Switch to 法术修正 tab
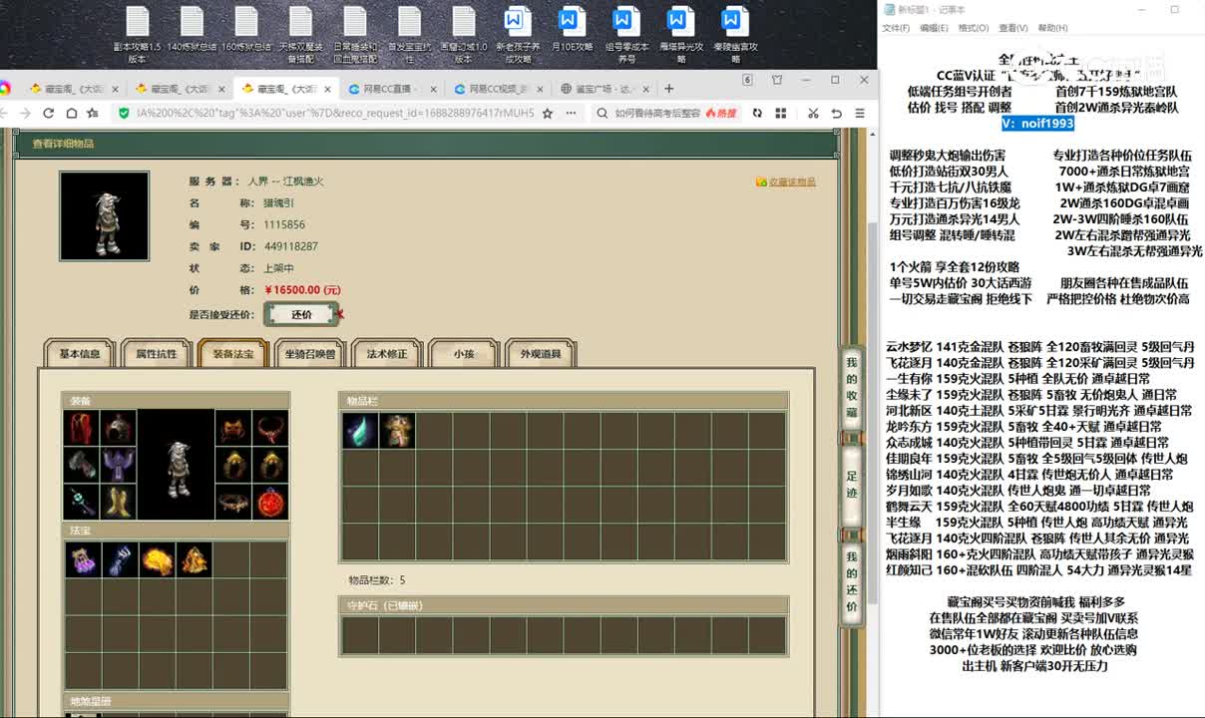1205x718 pixels. (386, 354)
